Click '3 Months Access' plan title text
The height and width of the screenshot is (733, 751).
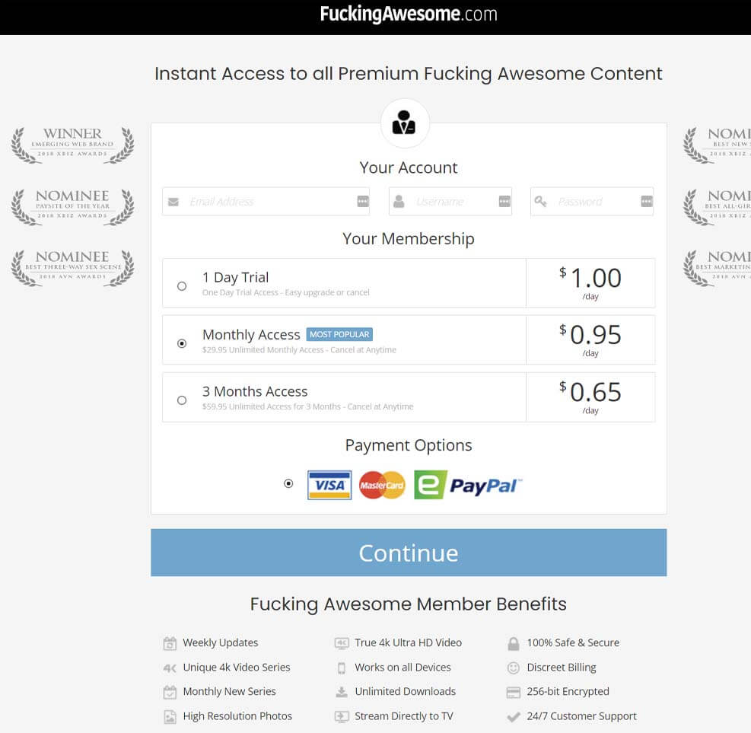(255, 391)
